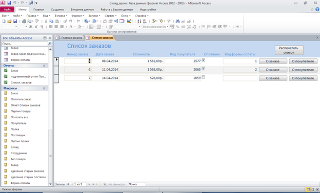
Task: Click О покупателе button for buyer 2577
Action: click(x=303, y=61)
